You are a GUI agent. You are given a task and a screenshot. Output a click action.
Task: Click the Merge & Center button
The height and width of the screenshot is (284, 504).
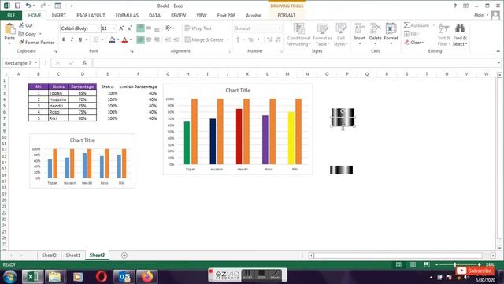204,39
